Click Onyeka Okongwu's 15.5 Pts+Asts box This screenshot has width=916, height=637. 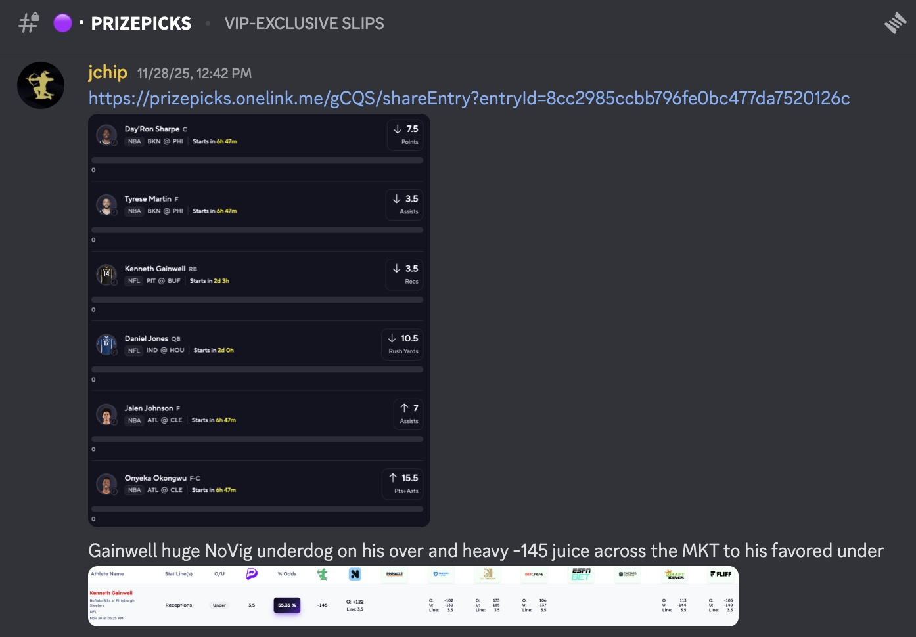[x=403, y=484]
